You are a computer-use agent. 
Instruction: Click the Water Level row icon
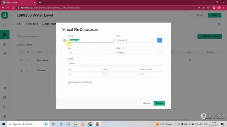click(21, 60)
